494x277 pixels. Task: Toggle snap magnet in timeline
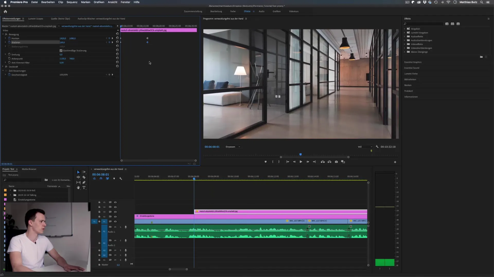point(101,179)
